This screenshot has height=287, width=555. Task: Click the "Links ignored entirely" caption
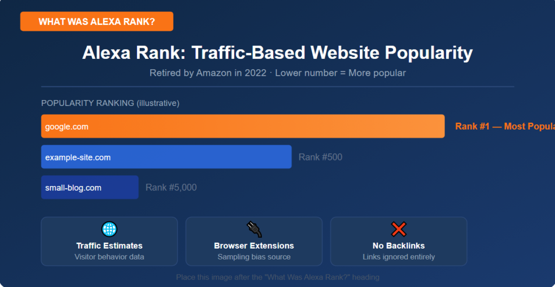[x=398, y=257]
